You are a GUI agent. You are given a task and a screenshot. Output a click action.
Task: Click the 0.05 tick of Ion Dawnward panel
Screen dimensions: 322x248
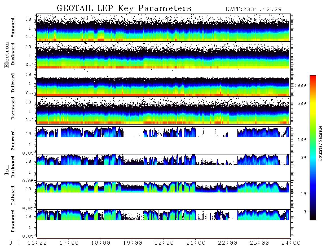28,236
